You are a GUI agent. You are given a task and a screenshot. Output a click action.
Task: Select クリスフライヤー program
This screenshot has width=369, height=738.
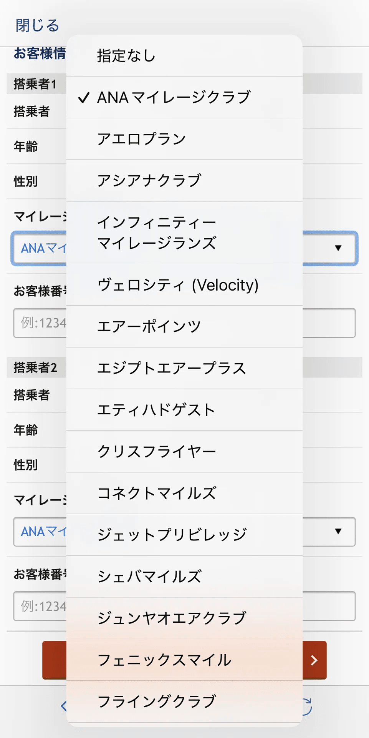point(184,451)
